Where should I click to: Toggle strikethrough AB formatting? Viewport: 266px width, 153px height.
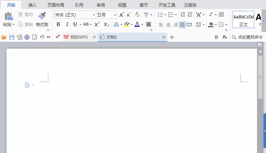[86, 24]
